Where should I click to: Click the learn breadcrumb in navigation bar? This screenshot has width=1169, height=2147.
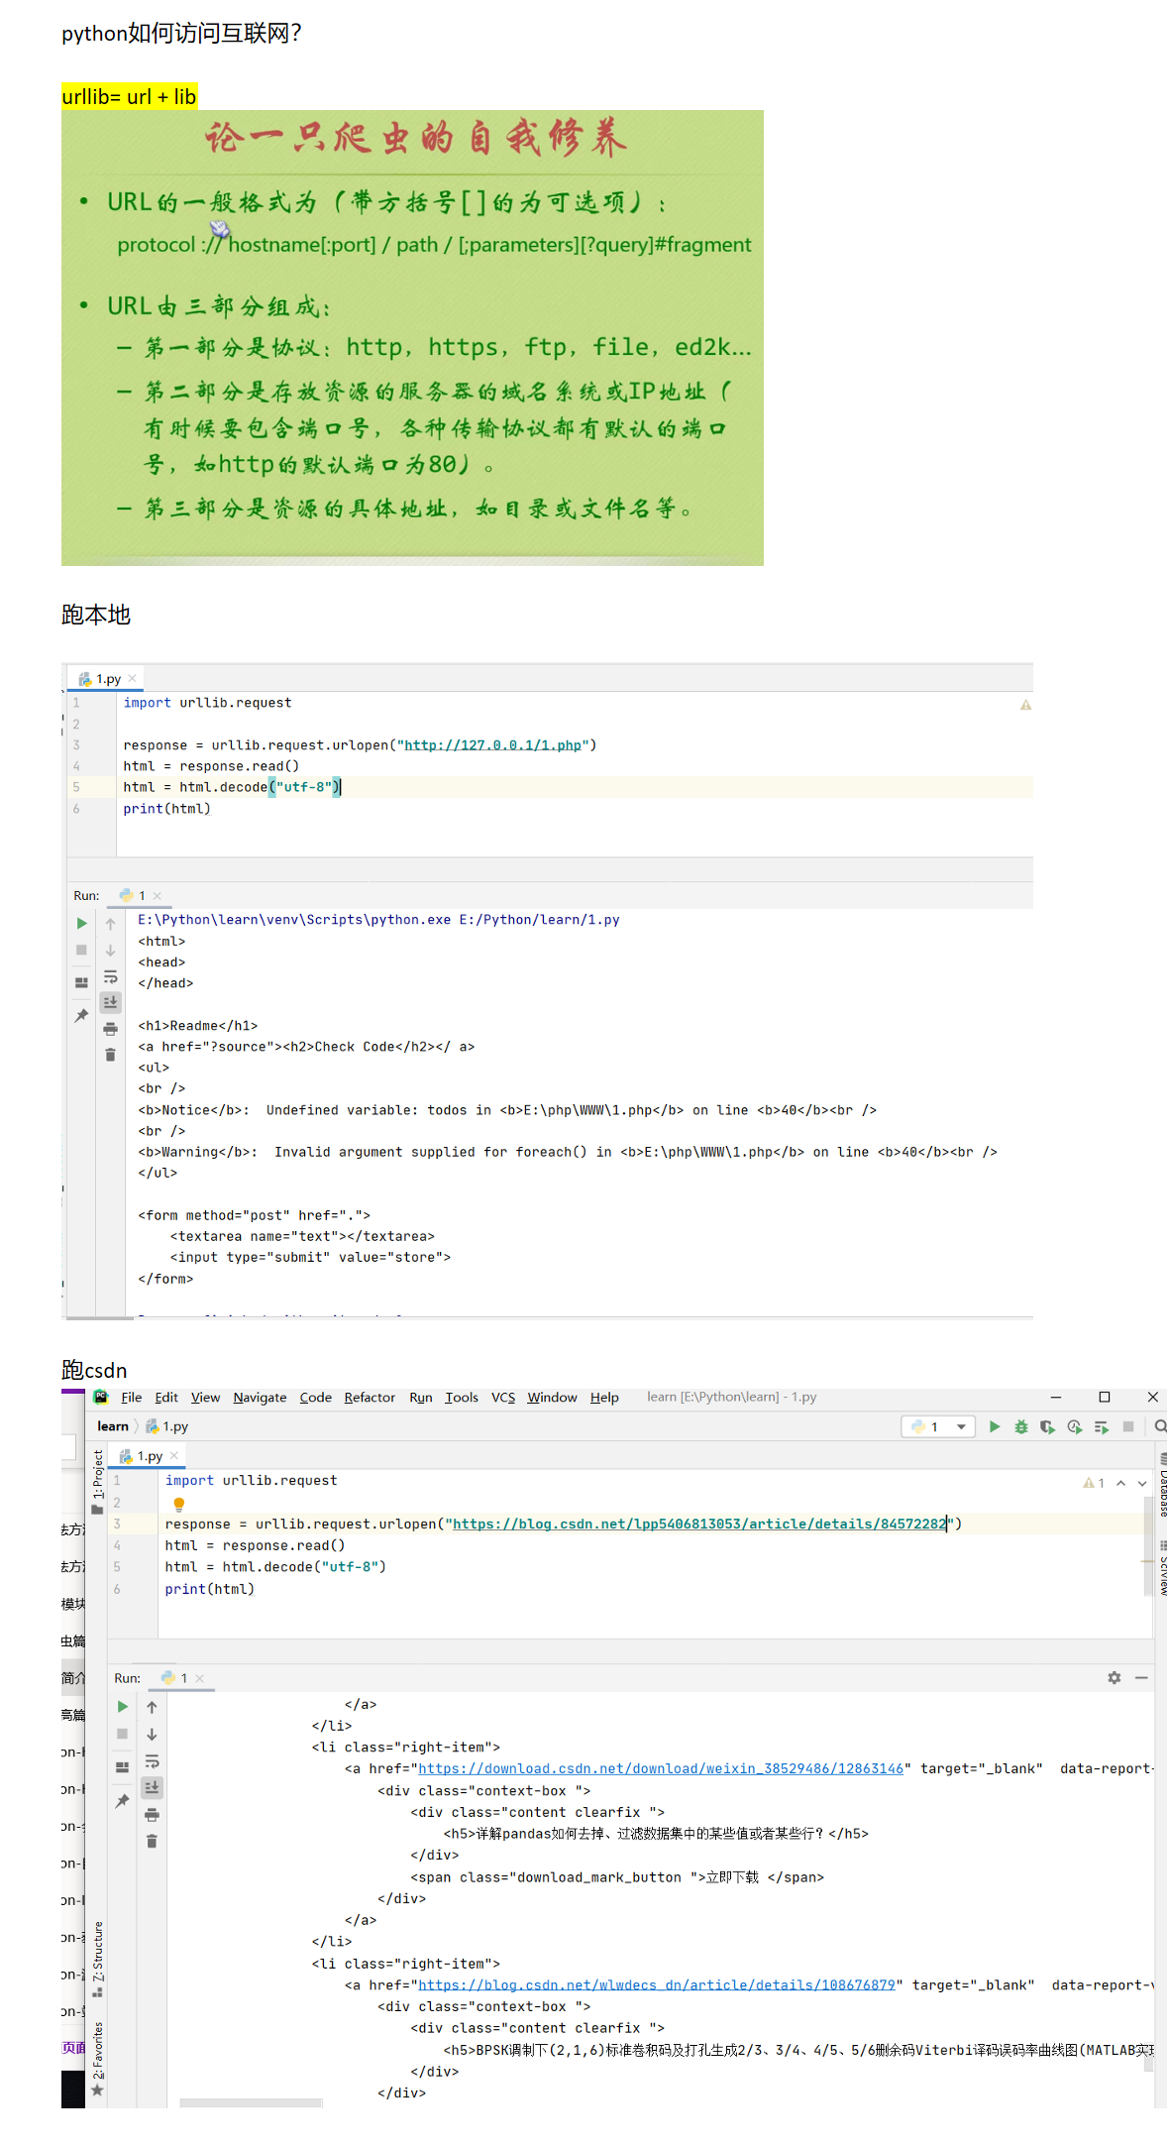click(113, 1426)
